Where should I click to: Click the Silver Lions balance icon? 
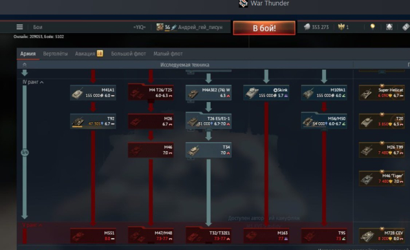(307, 27)
